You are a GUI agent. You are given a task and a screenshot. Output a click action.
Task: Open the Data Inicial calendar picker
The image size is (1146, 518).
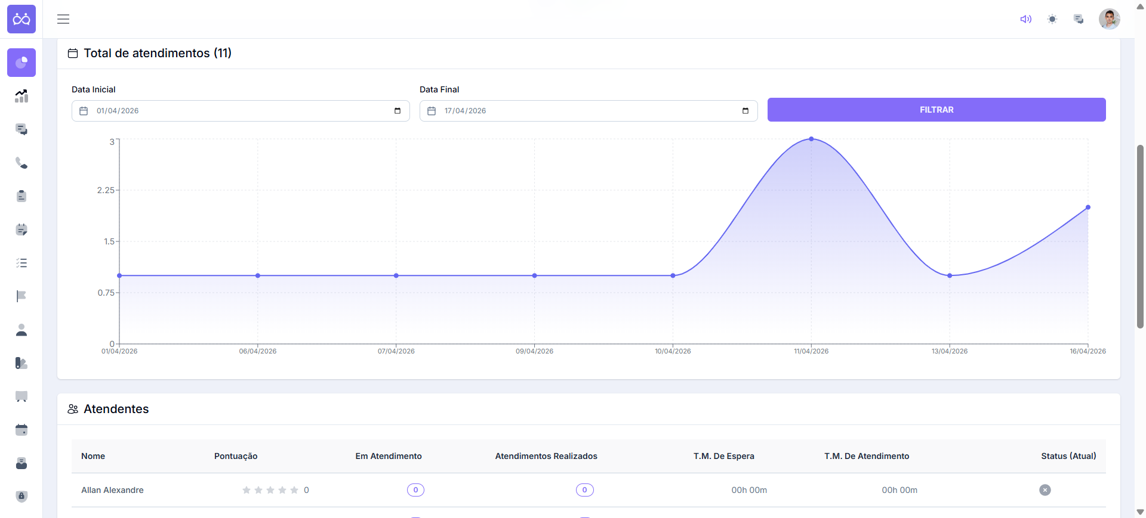(398, 111)
